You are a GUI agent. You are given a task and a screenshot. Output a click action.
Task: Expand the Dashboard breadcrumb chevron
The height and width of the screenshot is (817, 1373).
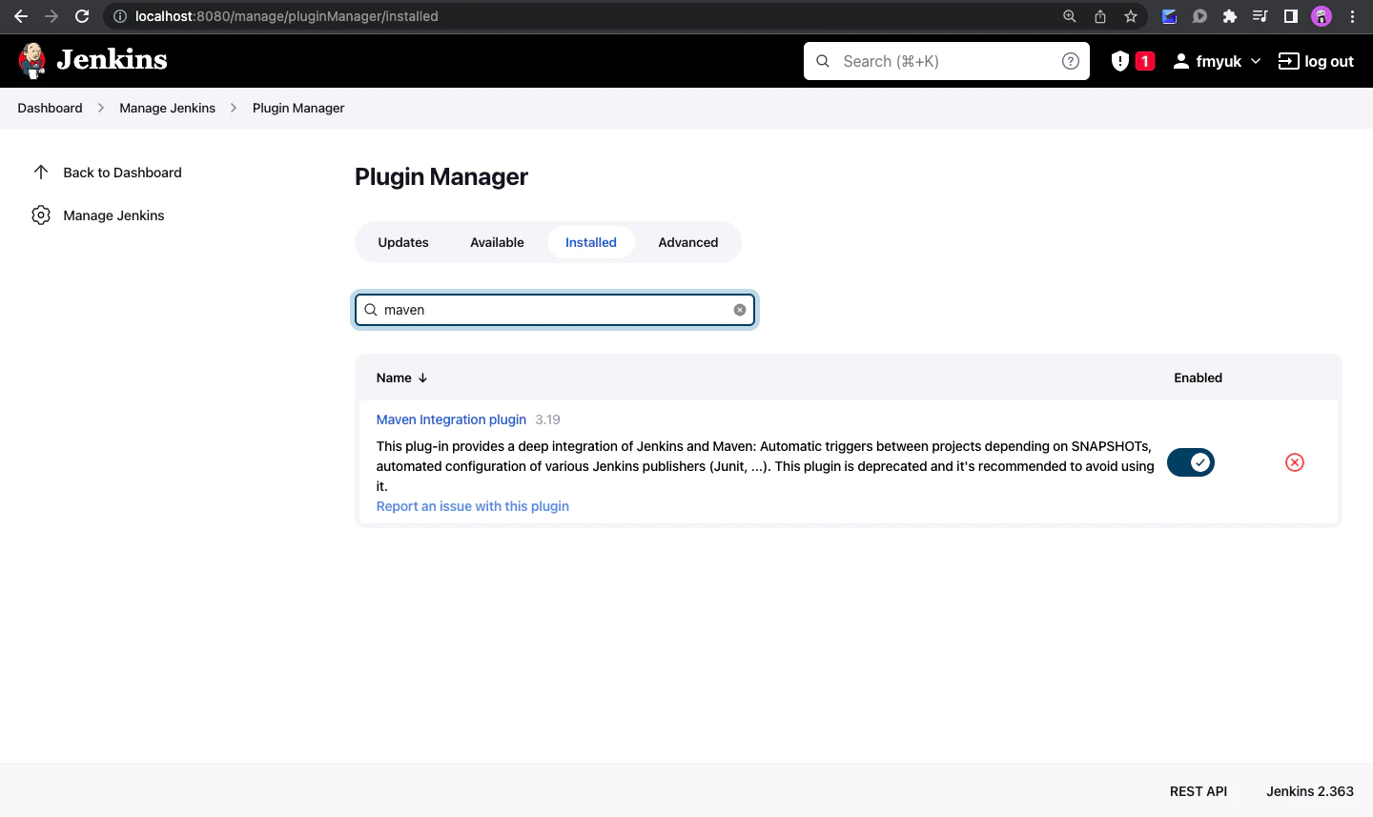pos(101,108)
